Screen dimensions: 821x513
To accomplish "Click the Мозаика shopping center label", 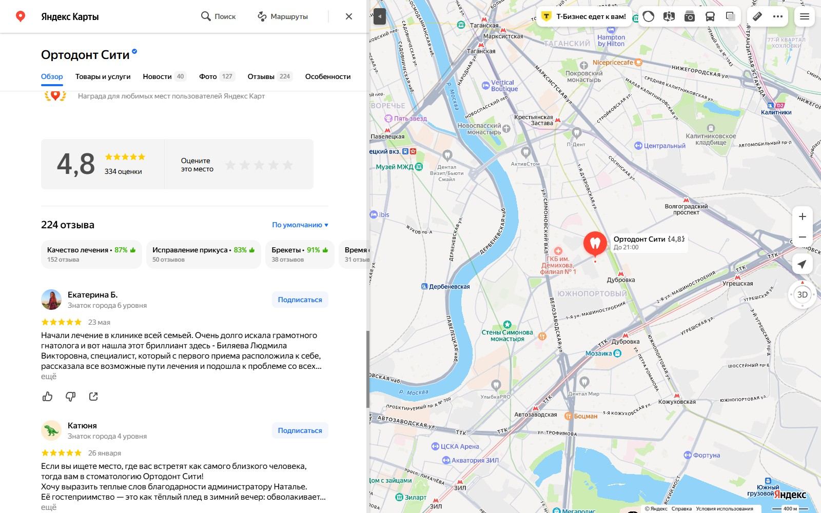I will point(599,353).
